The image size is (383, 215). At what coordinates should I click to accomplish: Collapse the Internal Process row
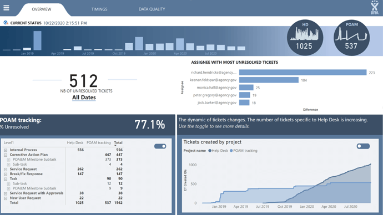(6, 150)
